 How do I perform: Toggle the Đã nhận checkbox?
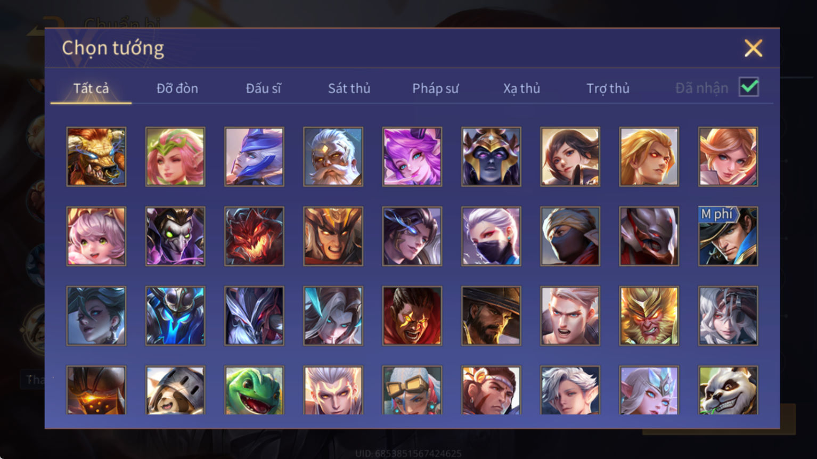point(749,87)
